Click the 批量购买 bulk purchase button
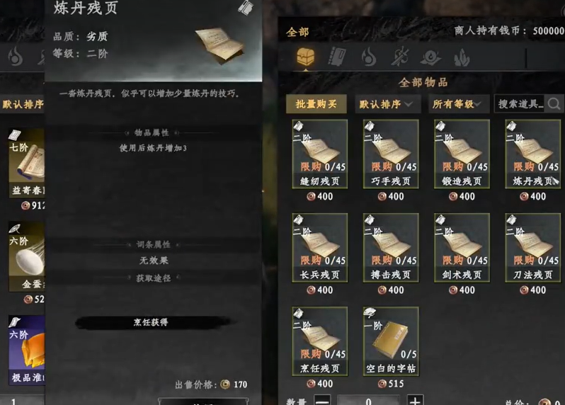 pyautogui.click(x=316, y=104)
